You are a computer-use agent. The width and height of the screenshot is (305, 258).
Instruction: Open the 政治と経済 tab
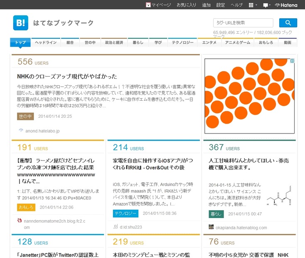point(114,42)
